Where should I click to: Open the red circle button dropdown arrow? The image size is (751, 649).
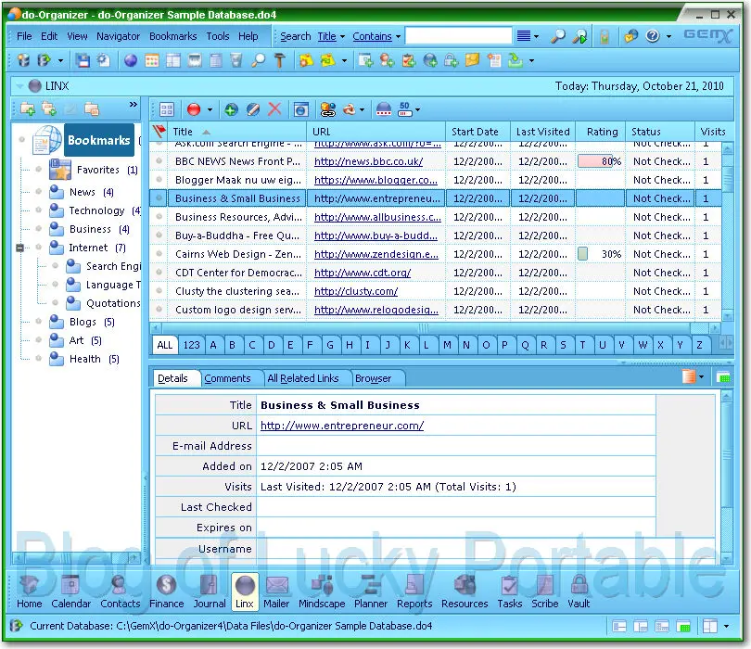[x=210, y=110]
